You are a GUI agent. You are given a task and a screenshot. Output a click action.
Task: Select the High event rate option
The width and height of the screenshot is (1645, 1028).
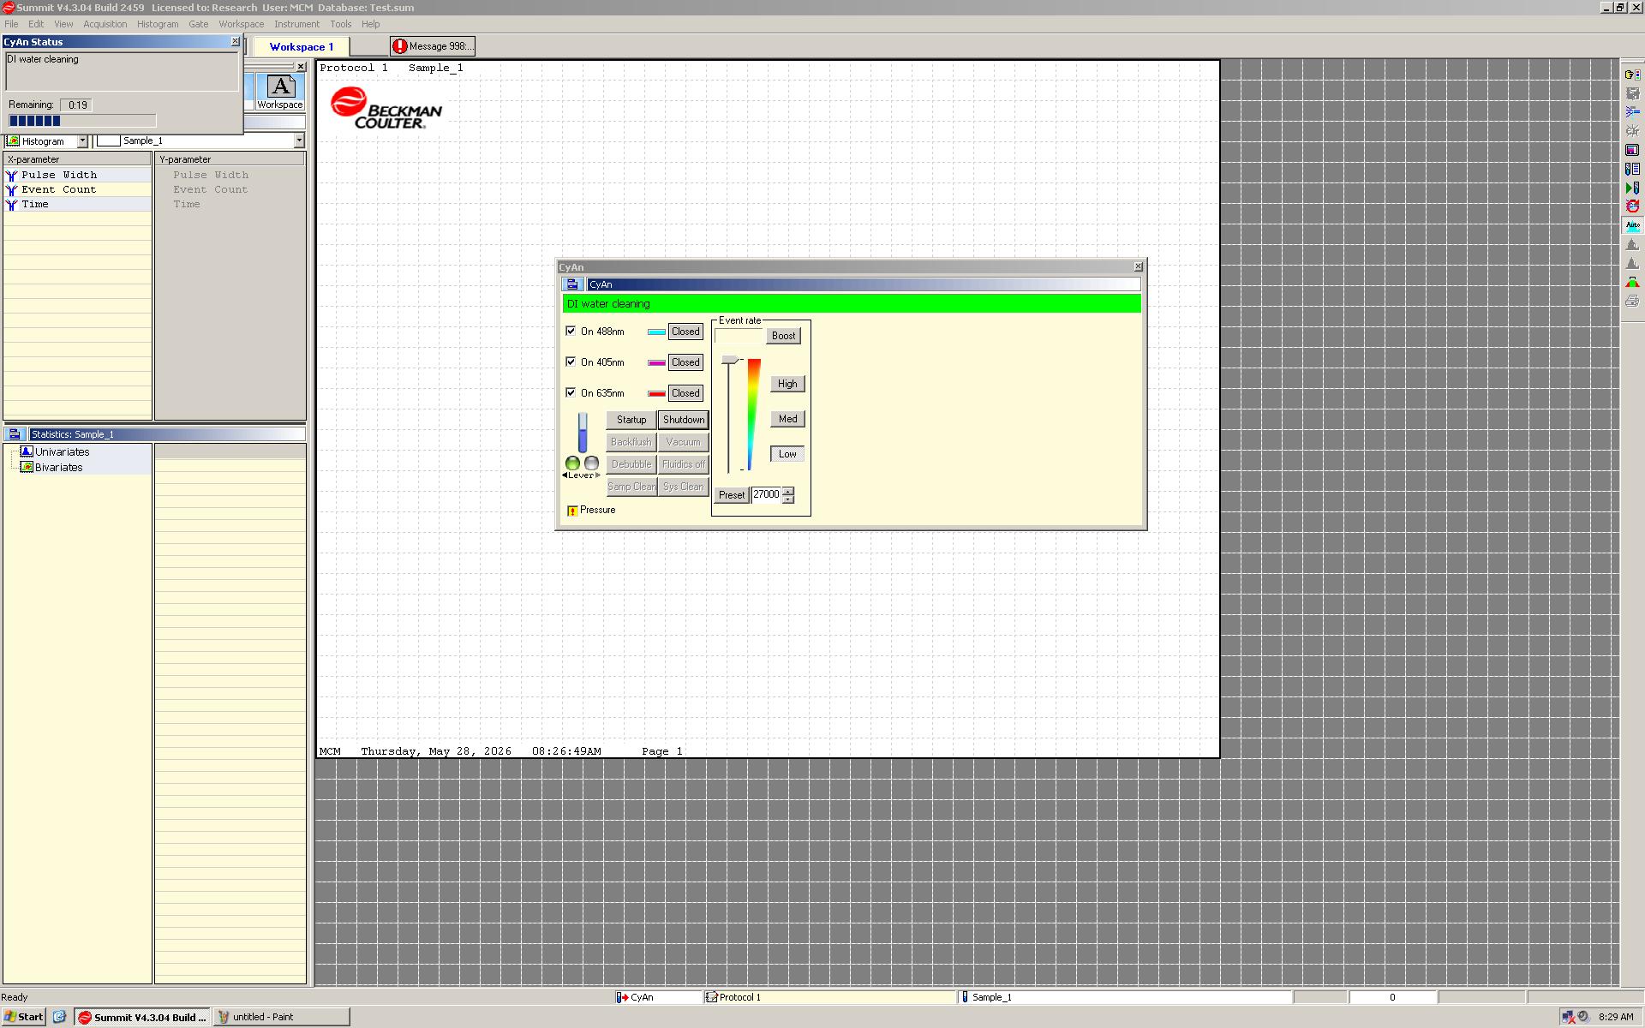tap(787, 384)
